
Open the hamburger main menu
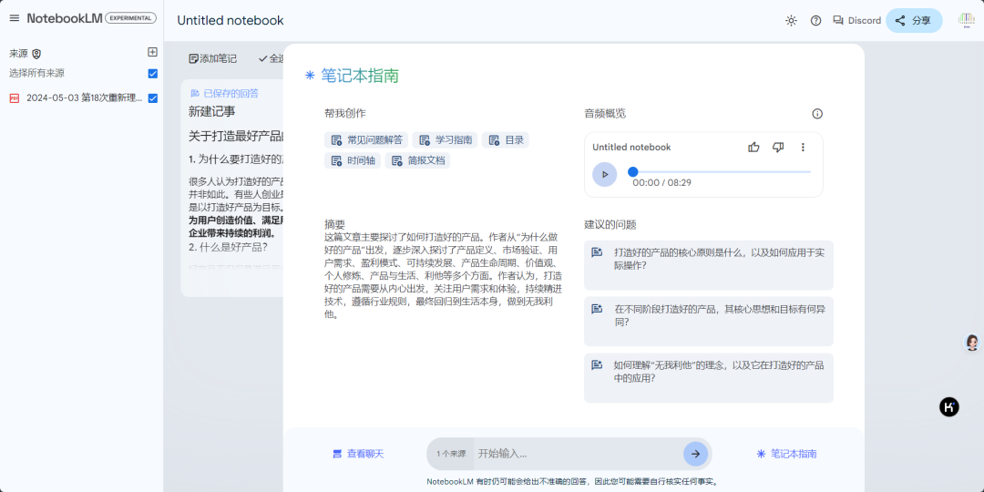click(x=14, y=18)
